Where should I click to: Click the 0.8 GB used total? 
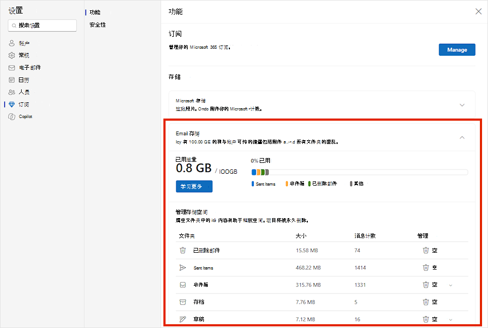[194, 168]
